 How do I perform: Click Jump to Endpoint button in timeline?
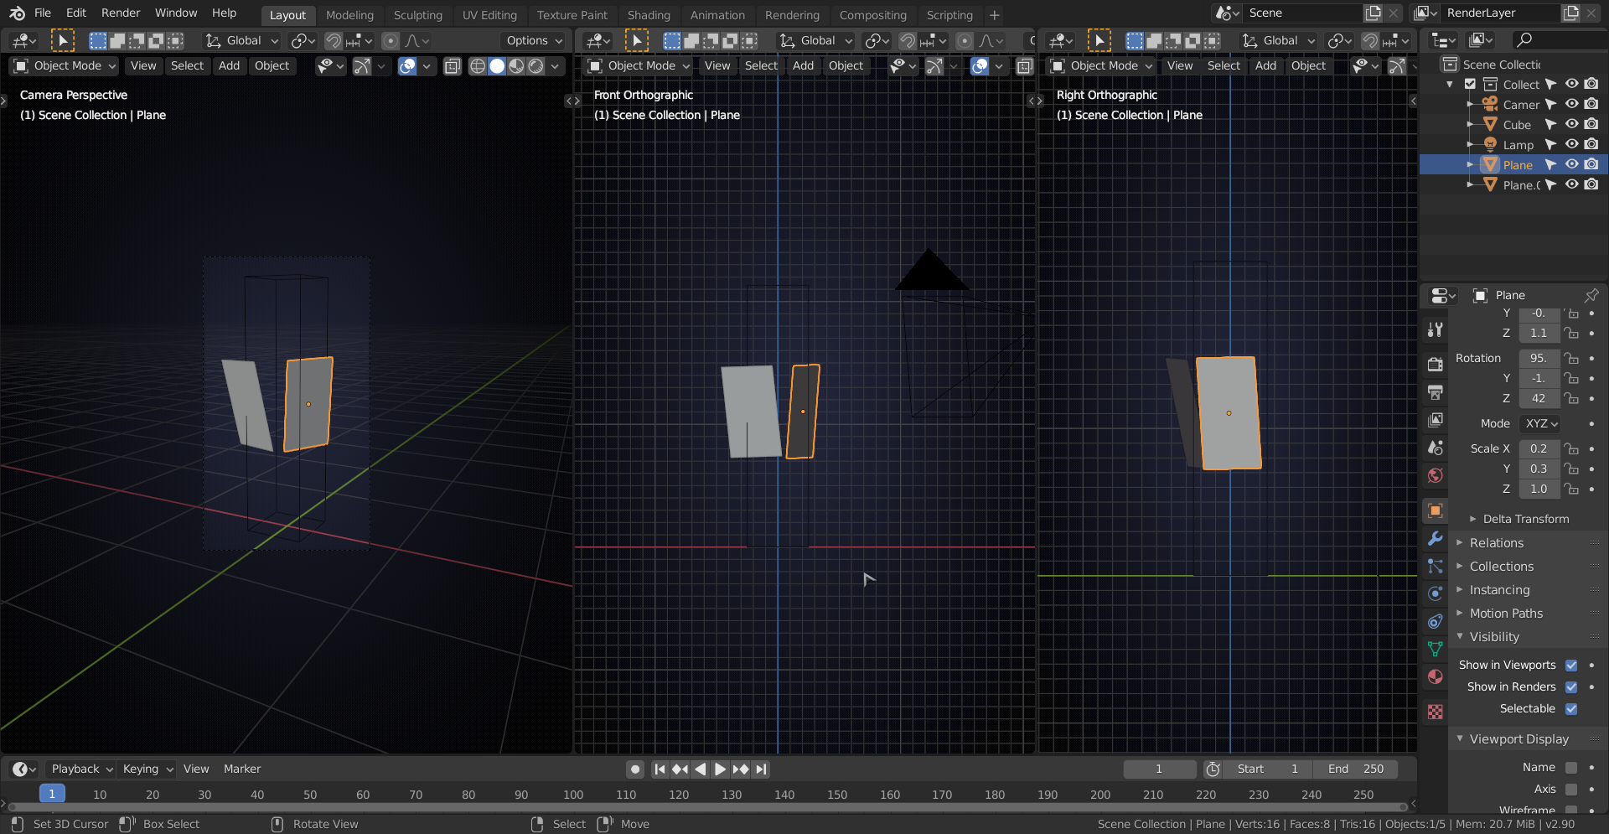pos(761,769)
